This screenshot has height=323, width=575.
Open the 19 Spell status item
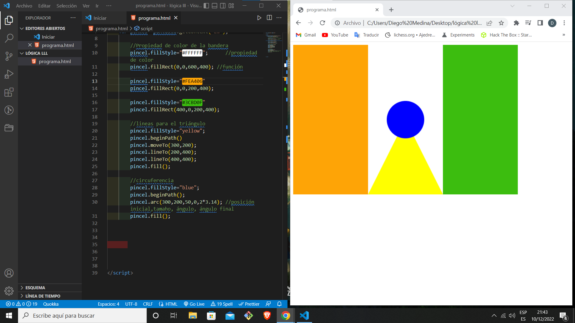click(x=222, y=304)
